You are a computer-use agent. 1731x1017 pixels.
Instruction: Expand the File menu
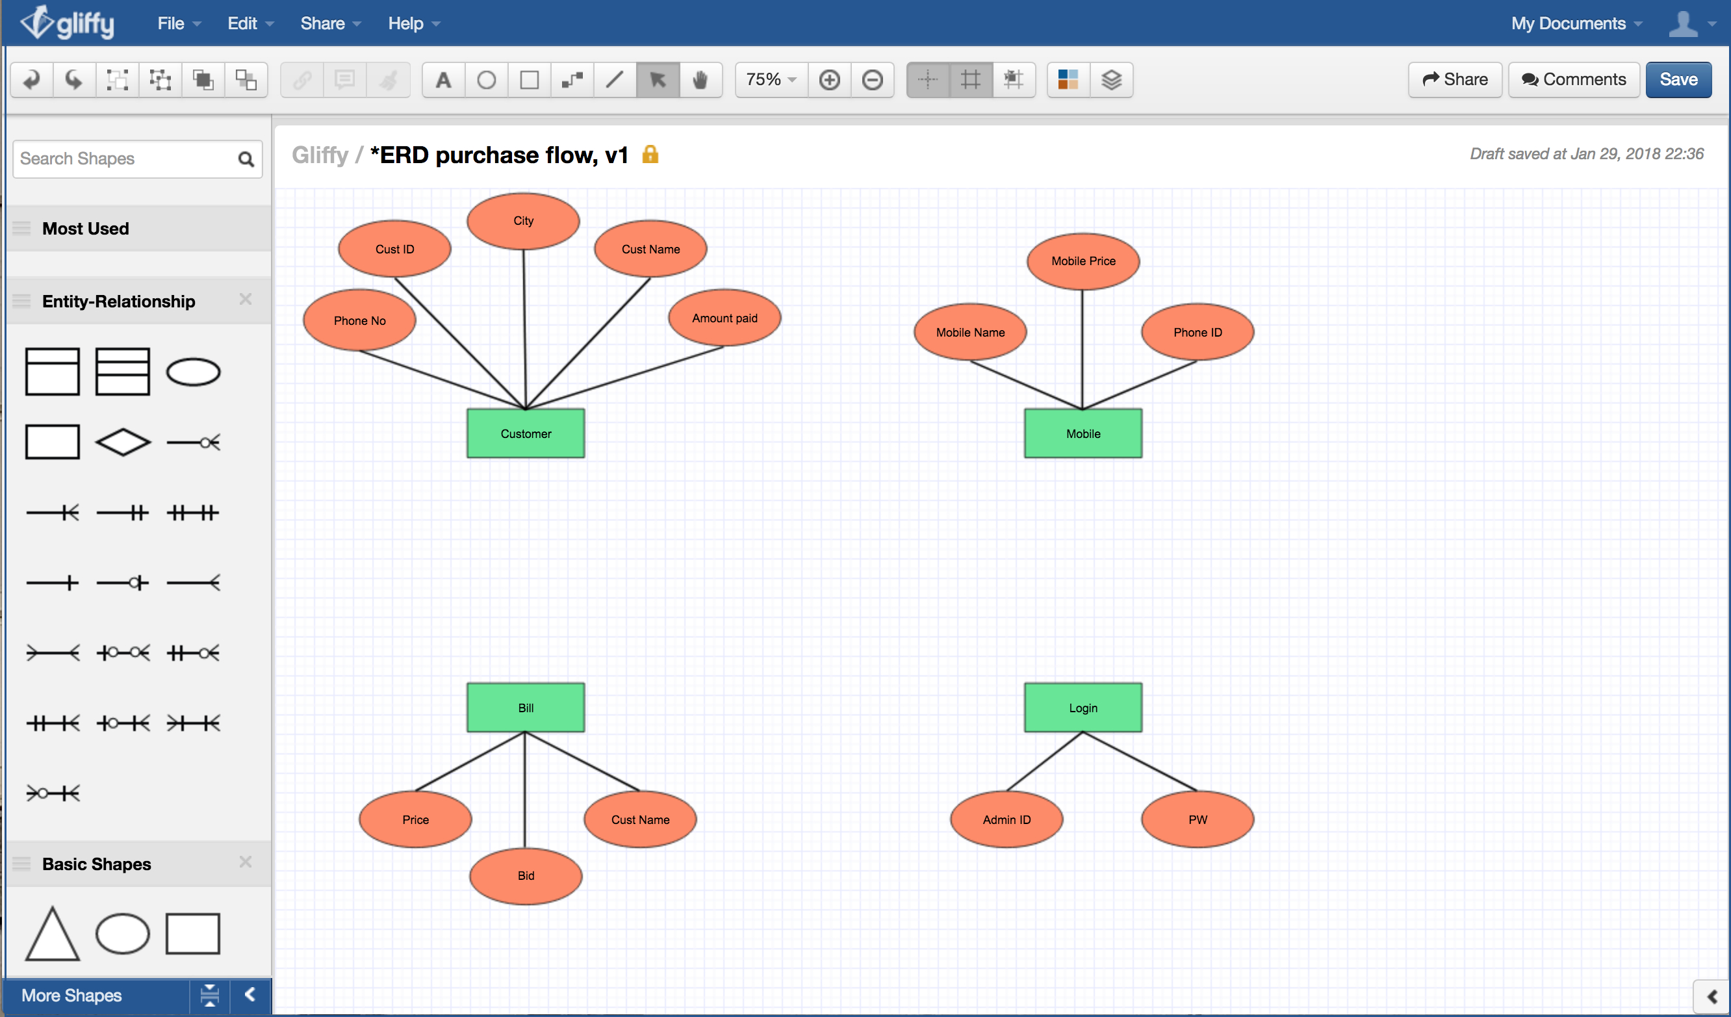[175, 23]
